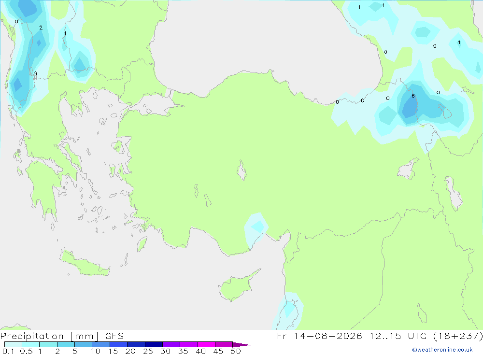Click the '0.5' legend scale label

point(26,351)
